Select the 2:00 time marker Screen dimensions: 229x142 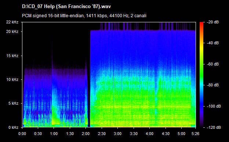coord(86,134)
